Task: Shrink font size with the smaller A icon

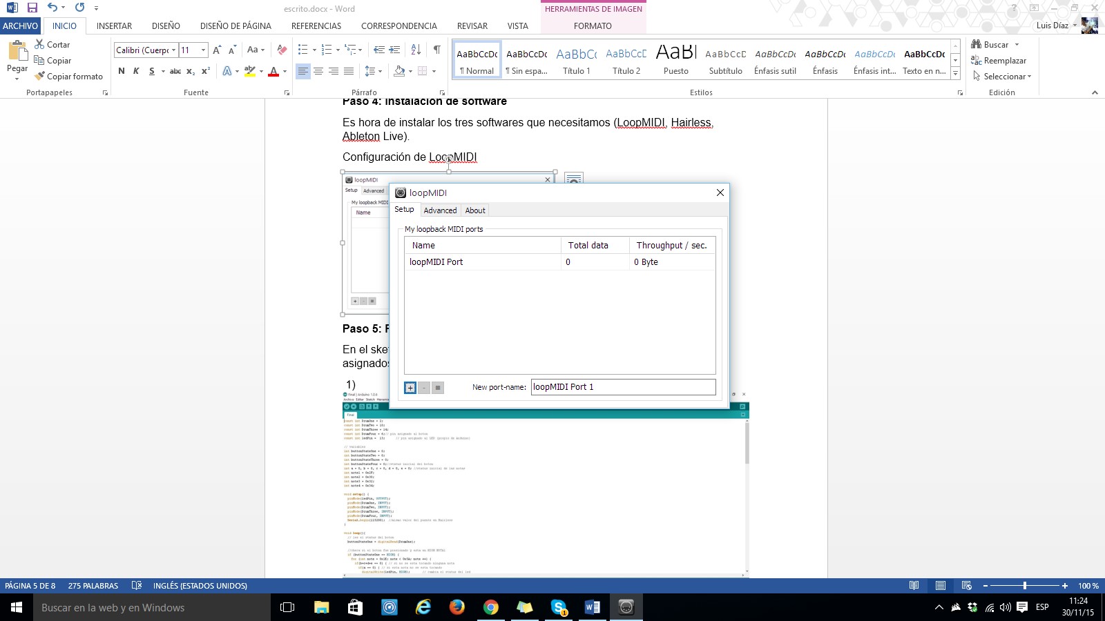Action: [232, 50]
